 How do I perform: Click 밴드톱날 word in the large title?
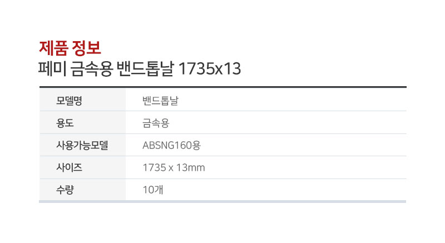pyautogui.click(x=145, y=69)
